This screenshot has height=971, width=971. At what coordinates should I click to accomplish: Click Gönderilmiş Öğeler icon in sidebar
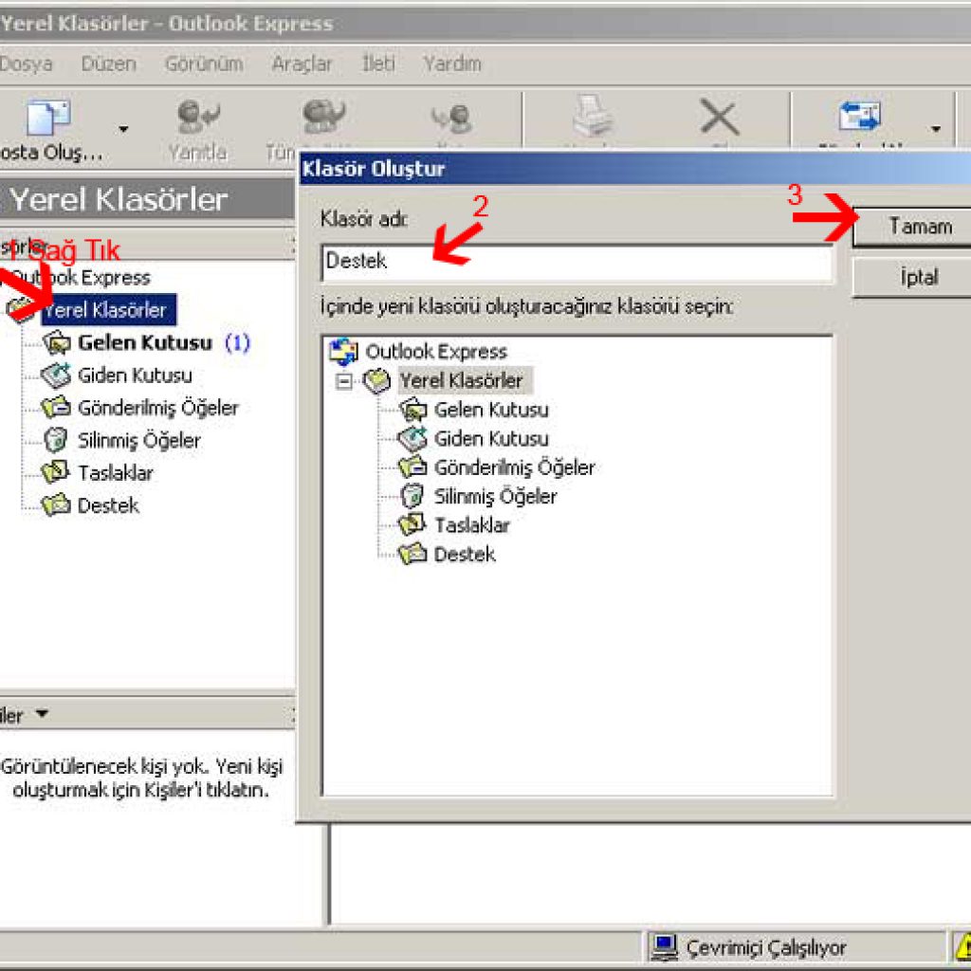(x=56, y=408)
